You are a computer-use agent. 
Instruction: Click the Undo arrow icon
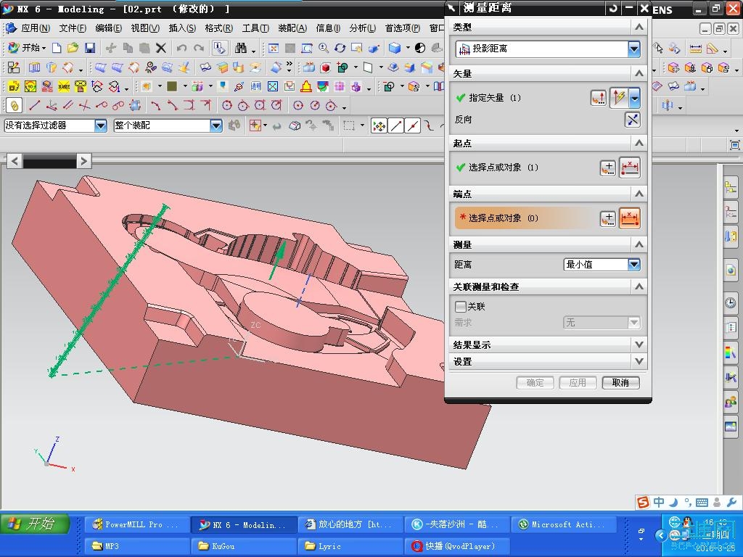(181, 48)
